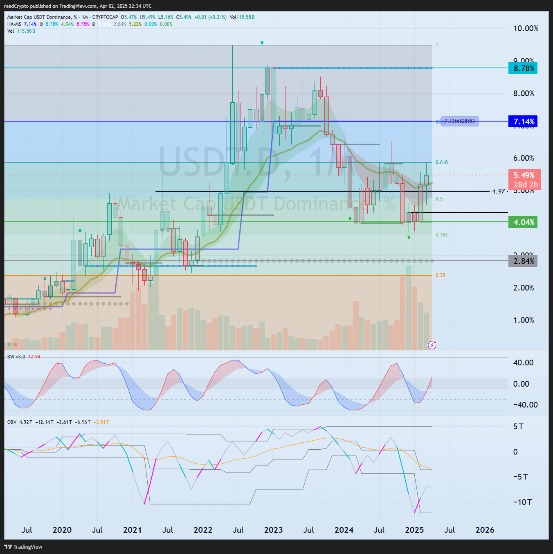Click the green up arrow below the 0.382 level
Screen dimensions: 553x554
point(409,237)
